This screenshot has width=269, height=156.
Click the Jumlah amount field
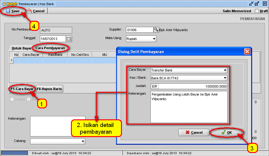(x=189, y=86)
